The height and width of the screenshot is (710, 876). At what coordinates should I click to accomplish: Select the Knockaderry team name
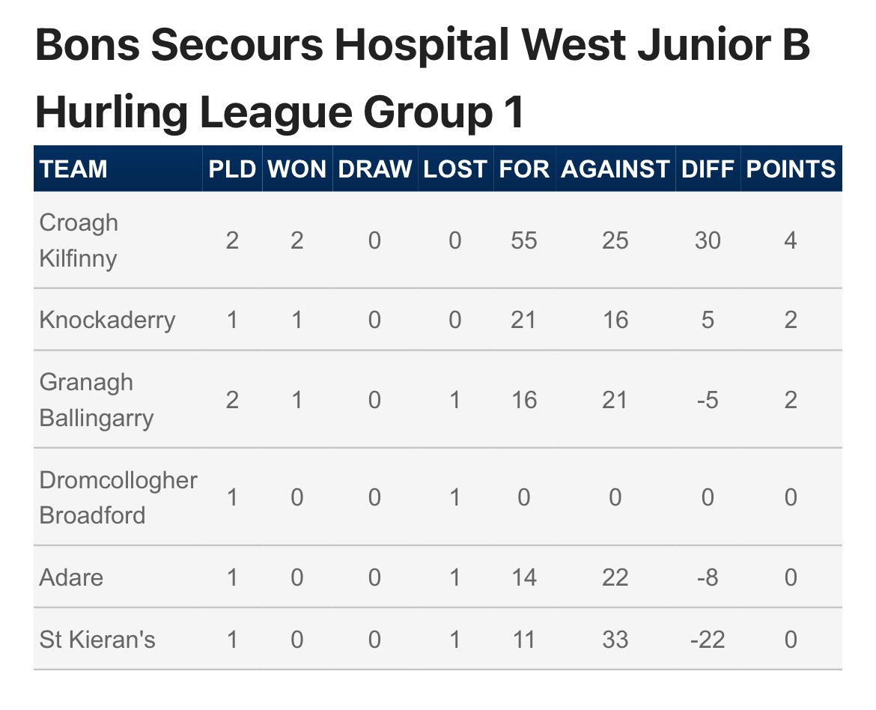pyautogui.click(x=107, y=320)
